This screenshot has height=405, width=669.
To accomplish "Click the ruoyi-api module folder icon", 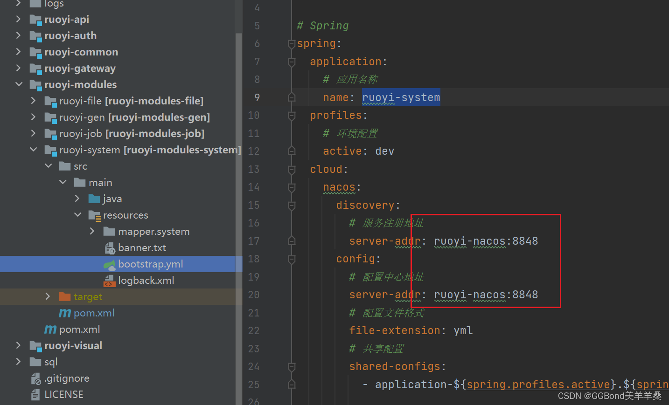I will point(35,20).
